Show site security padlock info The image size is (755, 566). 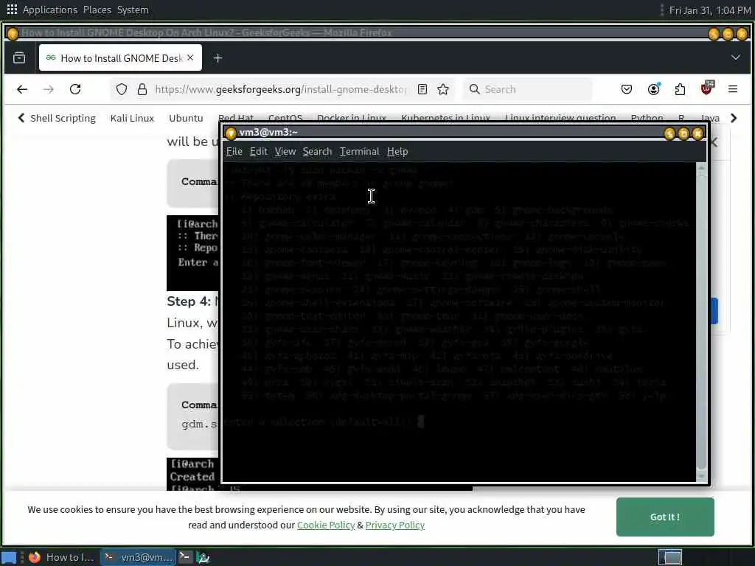tap(142, 89)
